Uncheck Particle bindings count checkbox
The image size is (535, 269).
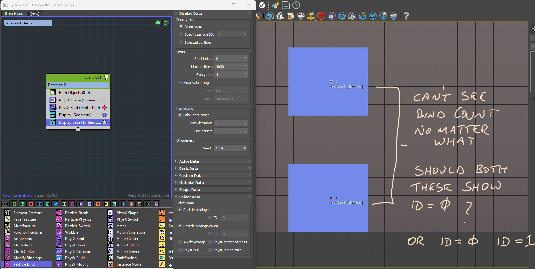pyautogui.click(x=180, y=226)
